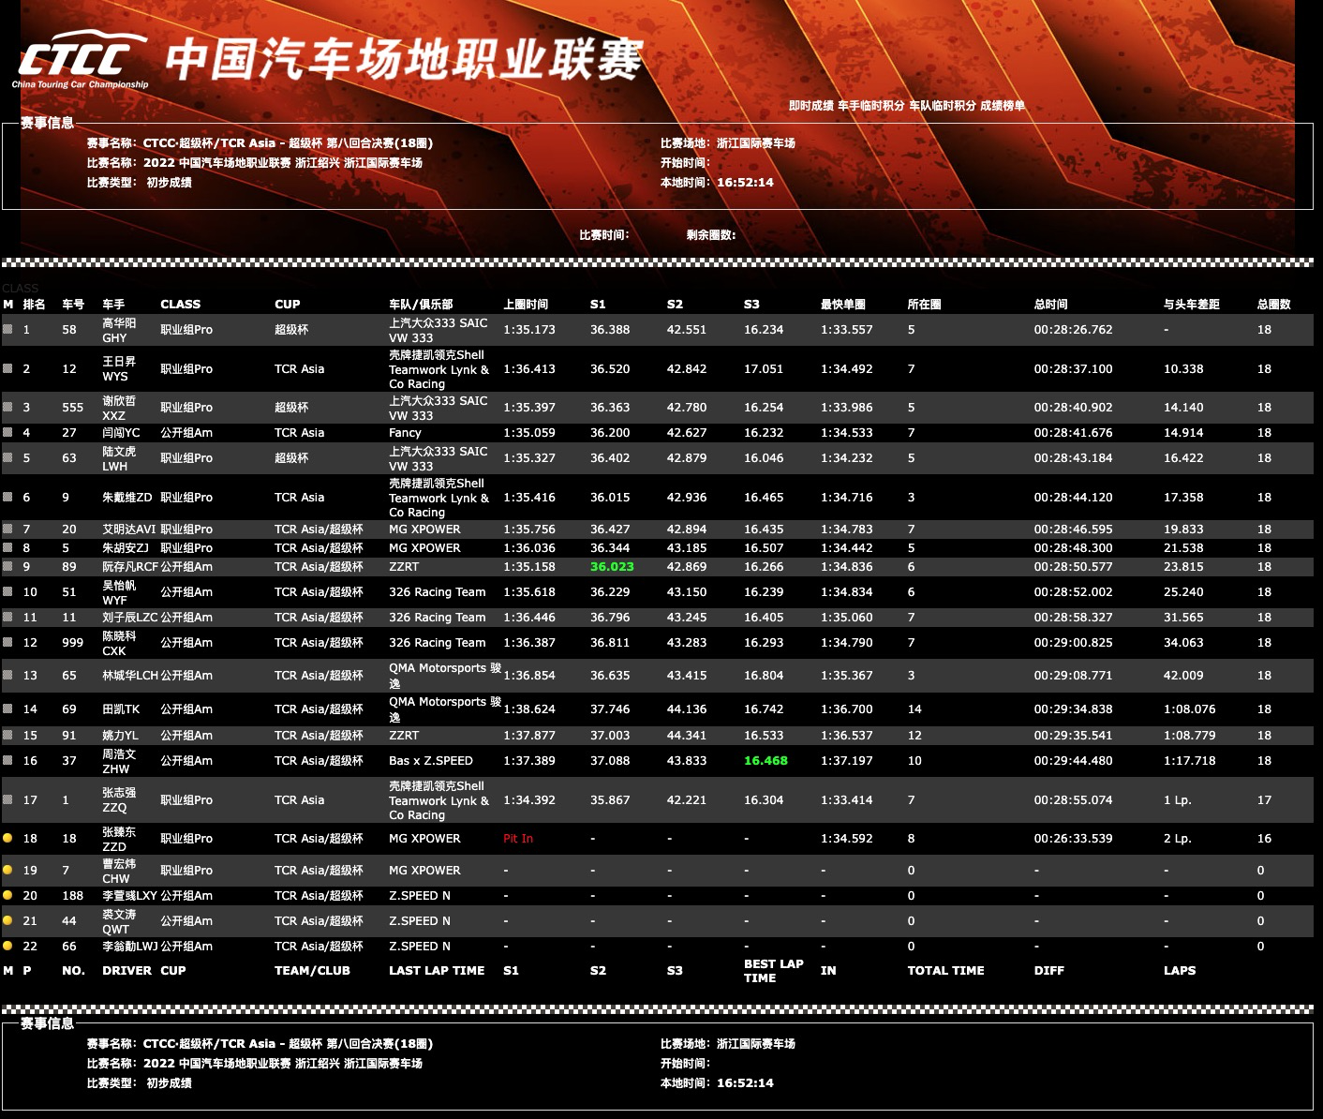This screenshot has height=1119, width=1323.
Task: Click the CTCC championship logo
Action: (x=82, y=60)
